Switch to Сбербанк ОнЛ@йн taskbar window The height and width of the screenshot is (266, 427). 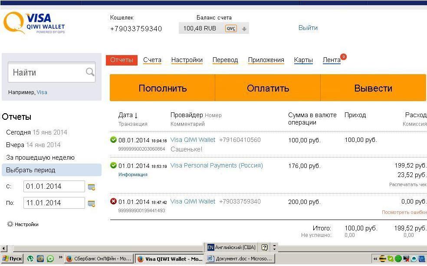99,259
